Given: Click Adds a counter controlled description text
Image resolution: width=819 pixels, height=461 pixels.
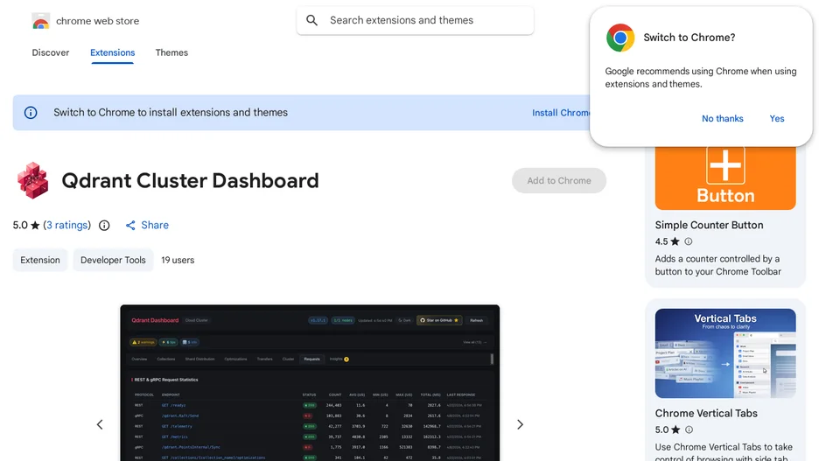Looking at the screenshot, I should pyautogui.click(x=718, y=265).
